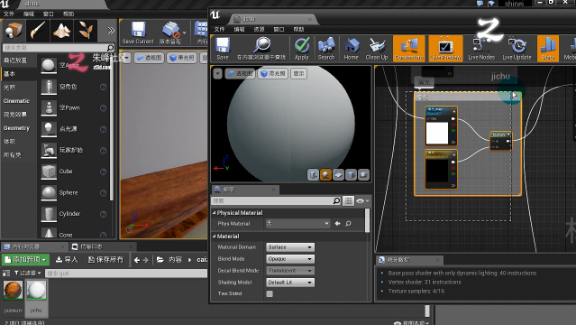Click the save all button in content browser
The image size is (576, 325).
coord(105,259)
